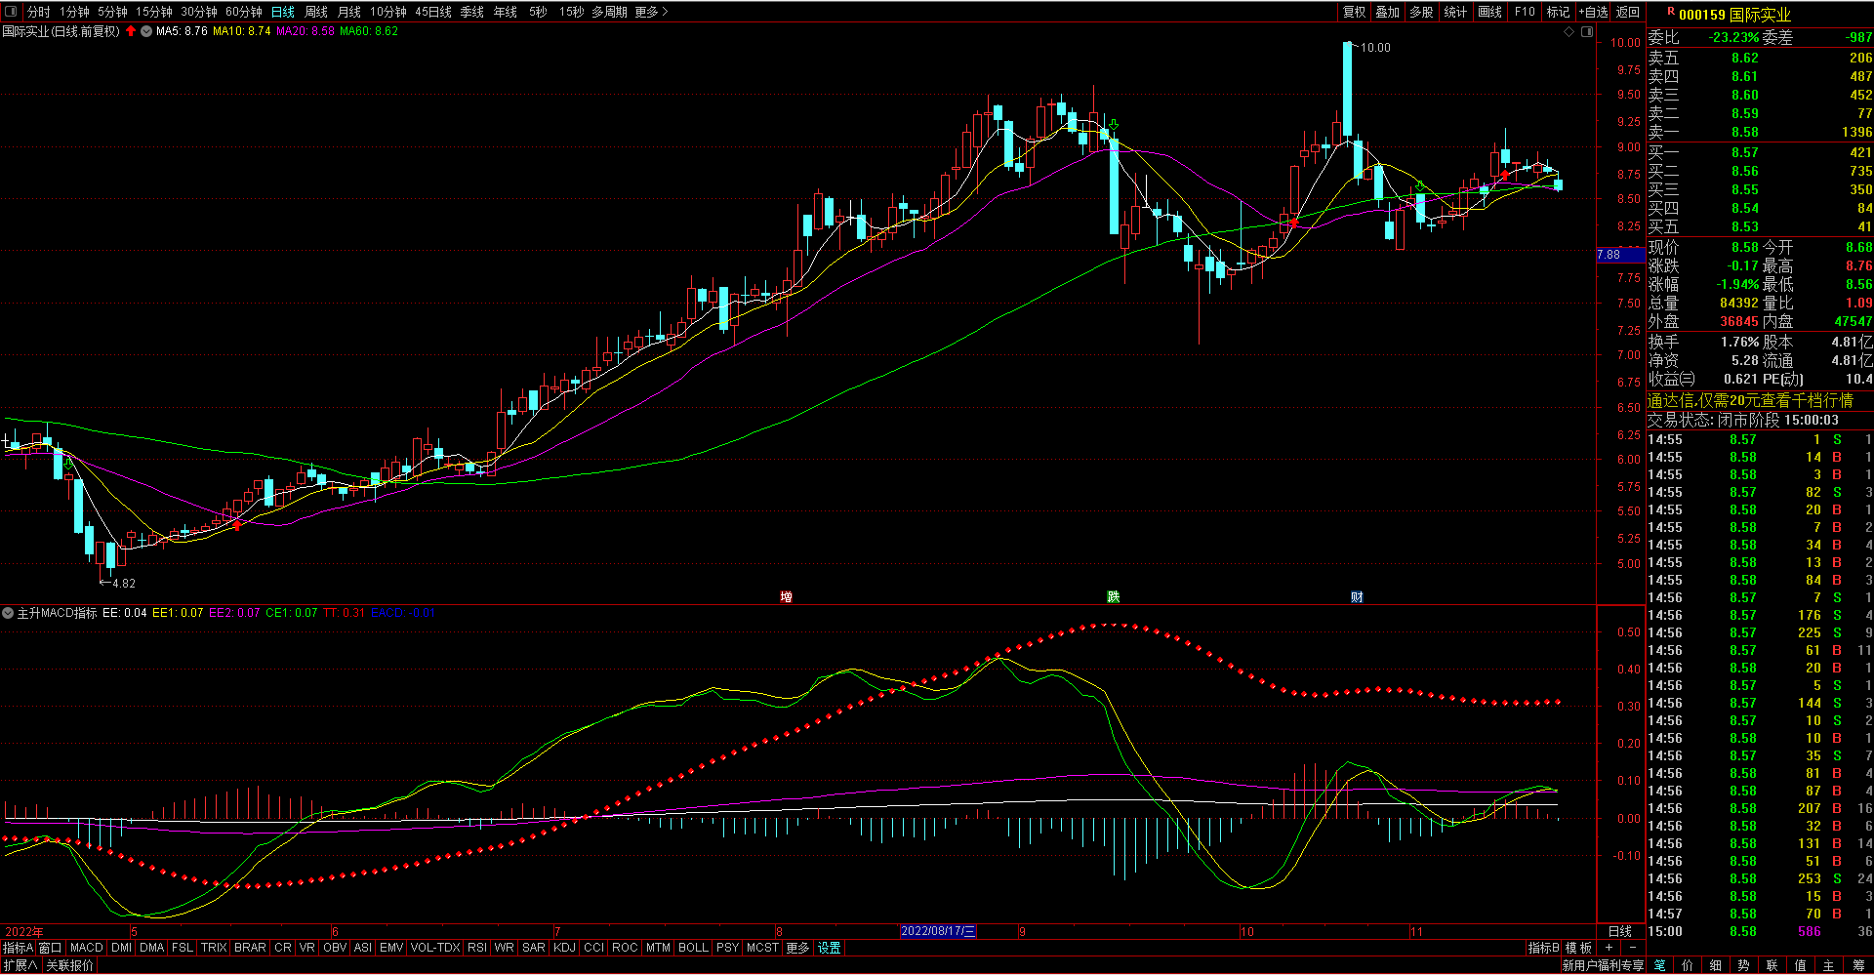Select the VOL-TDX indicator tab
This screenshot has height=976, width=1874.
click(x=435, y=948)
